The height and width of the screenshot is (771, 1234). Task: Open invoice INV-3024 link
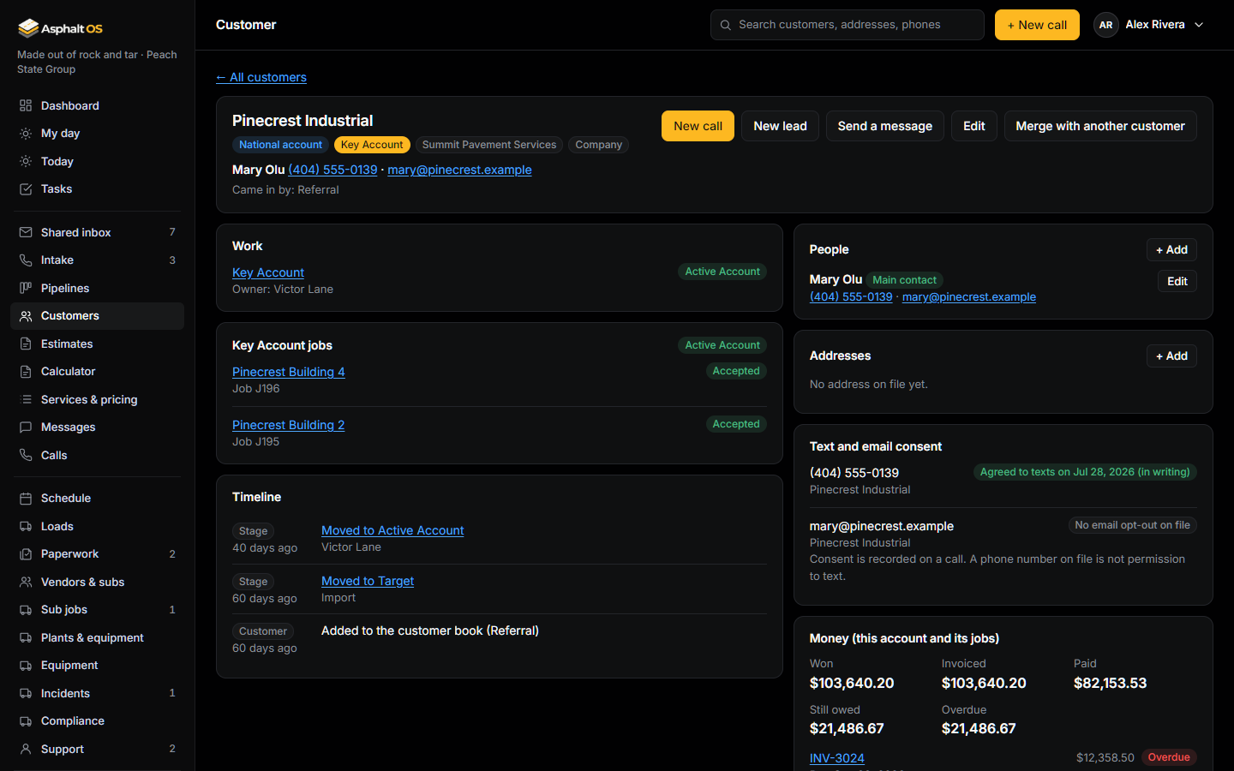pos(837,758)
